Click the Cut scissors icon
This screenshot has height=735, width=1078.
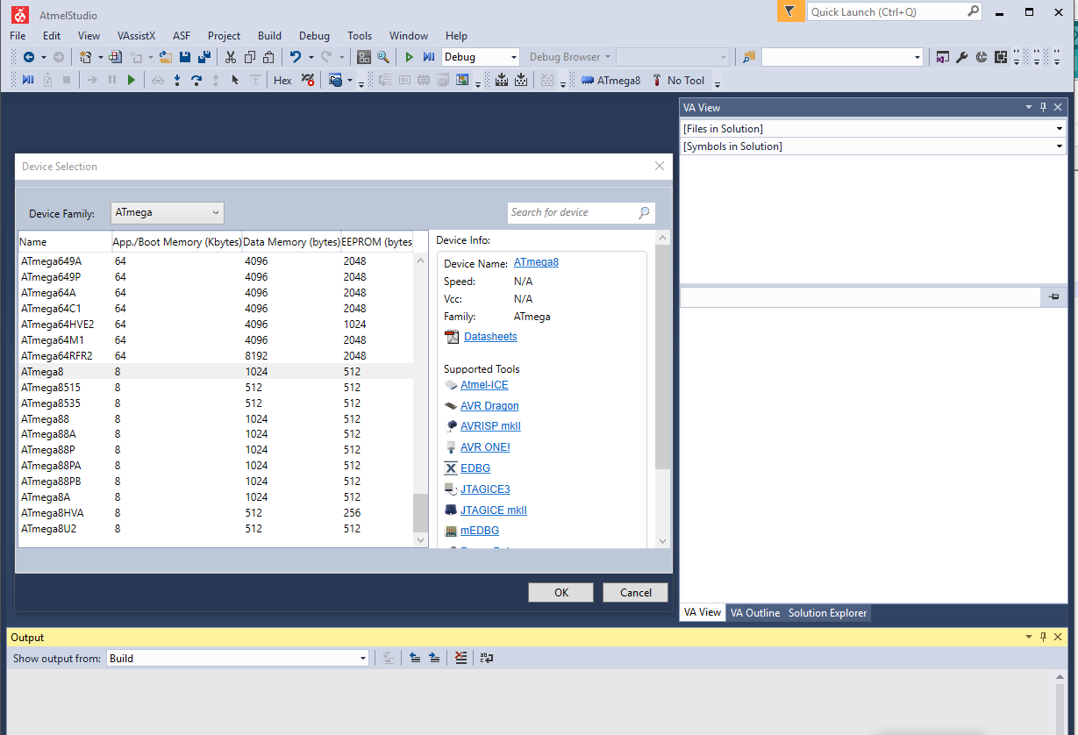231,57
